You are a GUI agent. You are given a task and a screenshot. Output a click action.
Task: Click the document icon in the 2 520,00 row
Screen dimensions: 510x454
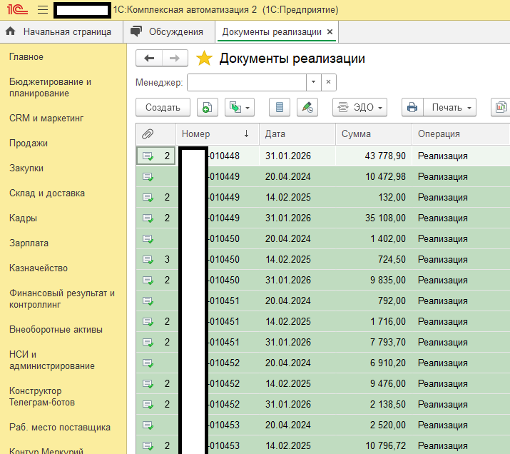[x=148, y=425]
